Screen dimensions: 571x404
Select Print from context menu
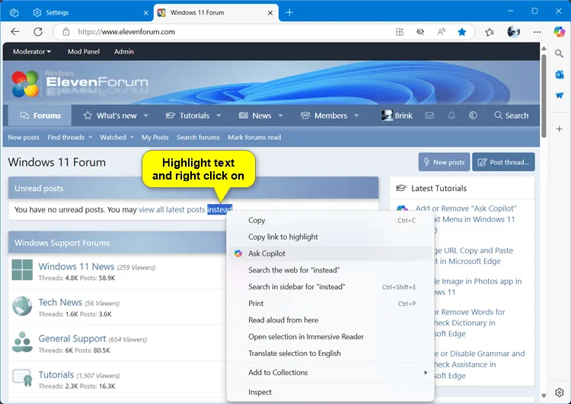pos(330,303)
